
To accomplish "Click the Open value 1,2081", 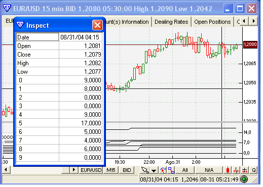I will pyautogui.click(x=92, y=46).
